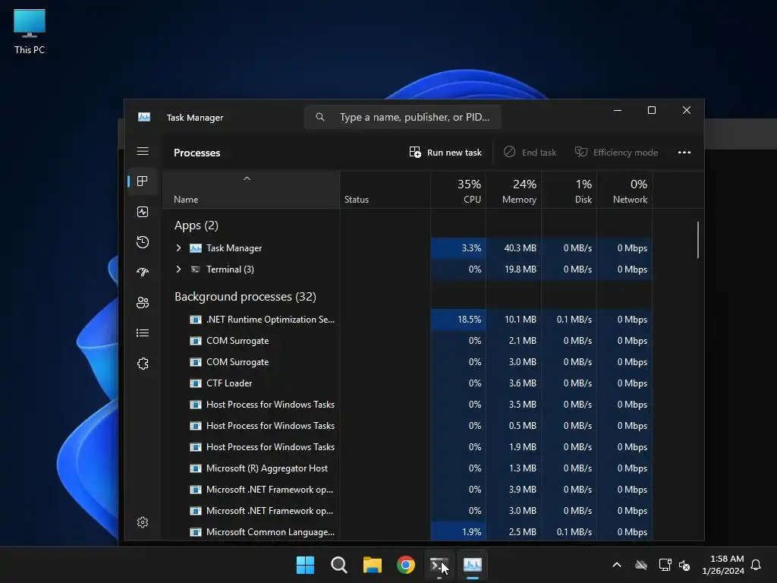The height and width of the screenshot is (583, 777).
Task: Sort by the Memory column header
Action: 514,191
